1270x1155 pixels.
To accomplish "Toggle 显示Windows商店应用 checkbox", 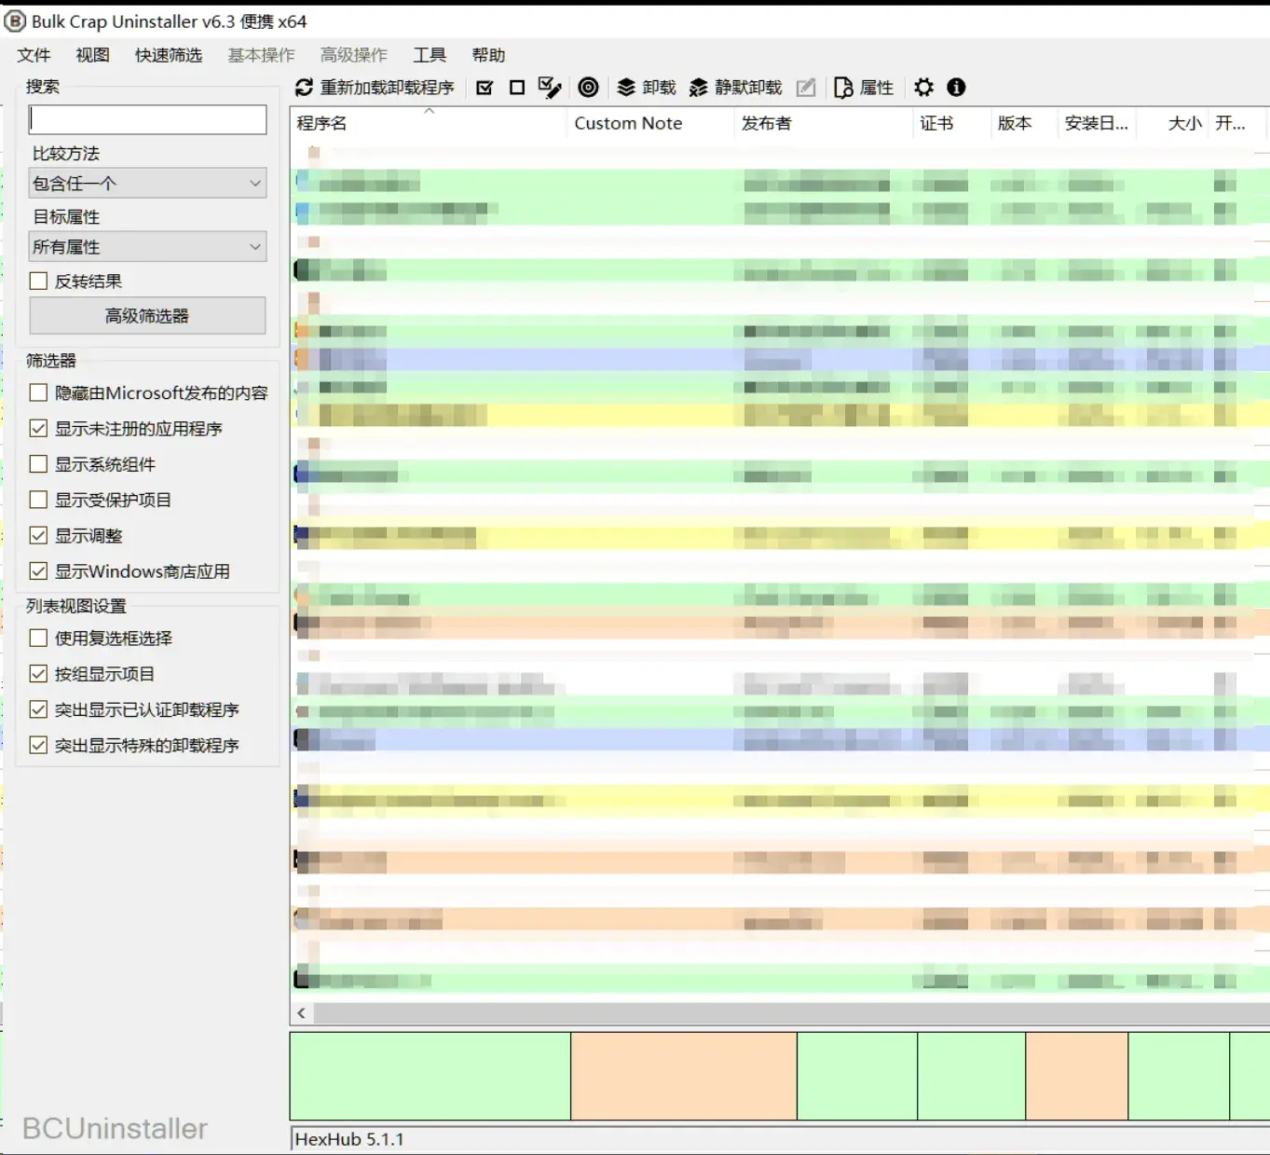I will [x=38, y=571].
